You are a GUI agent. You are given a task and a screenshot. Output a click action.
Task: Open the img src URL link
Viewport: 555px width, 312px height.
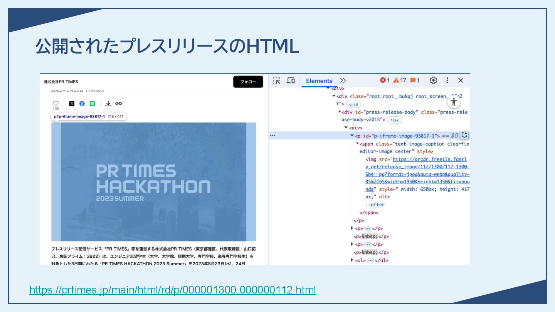click(418, 174)
